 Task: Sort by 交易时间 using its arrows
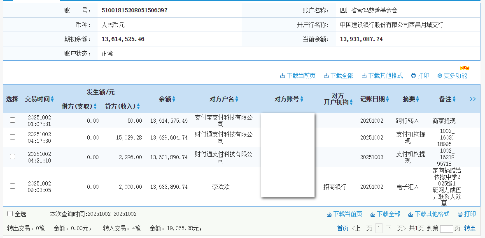[52, 99]
